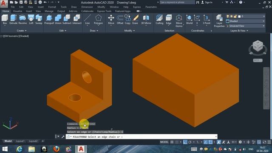
Task: Select the Move Gizmo tool
Action: click(x=179, y=21)
